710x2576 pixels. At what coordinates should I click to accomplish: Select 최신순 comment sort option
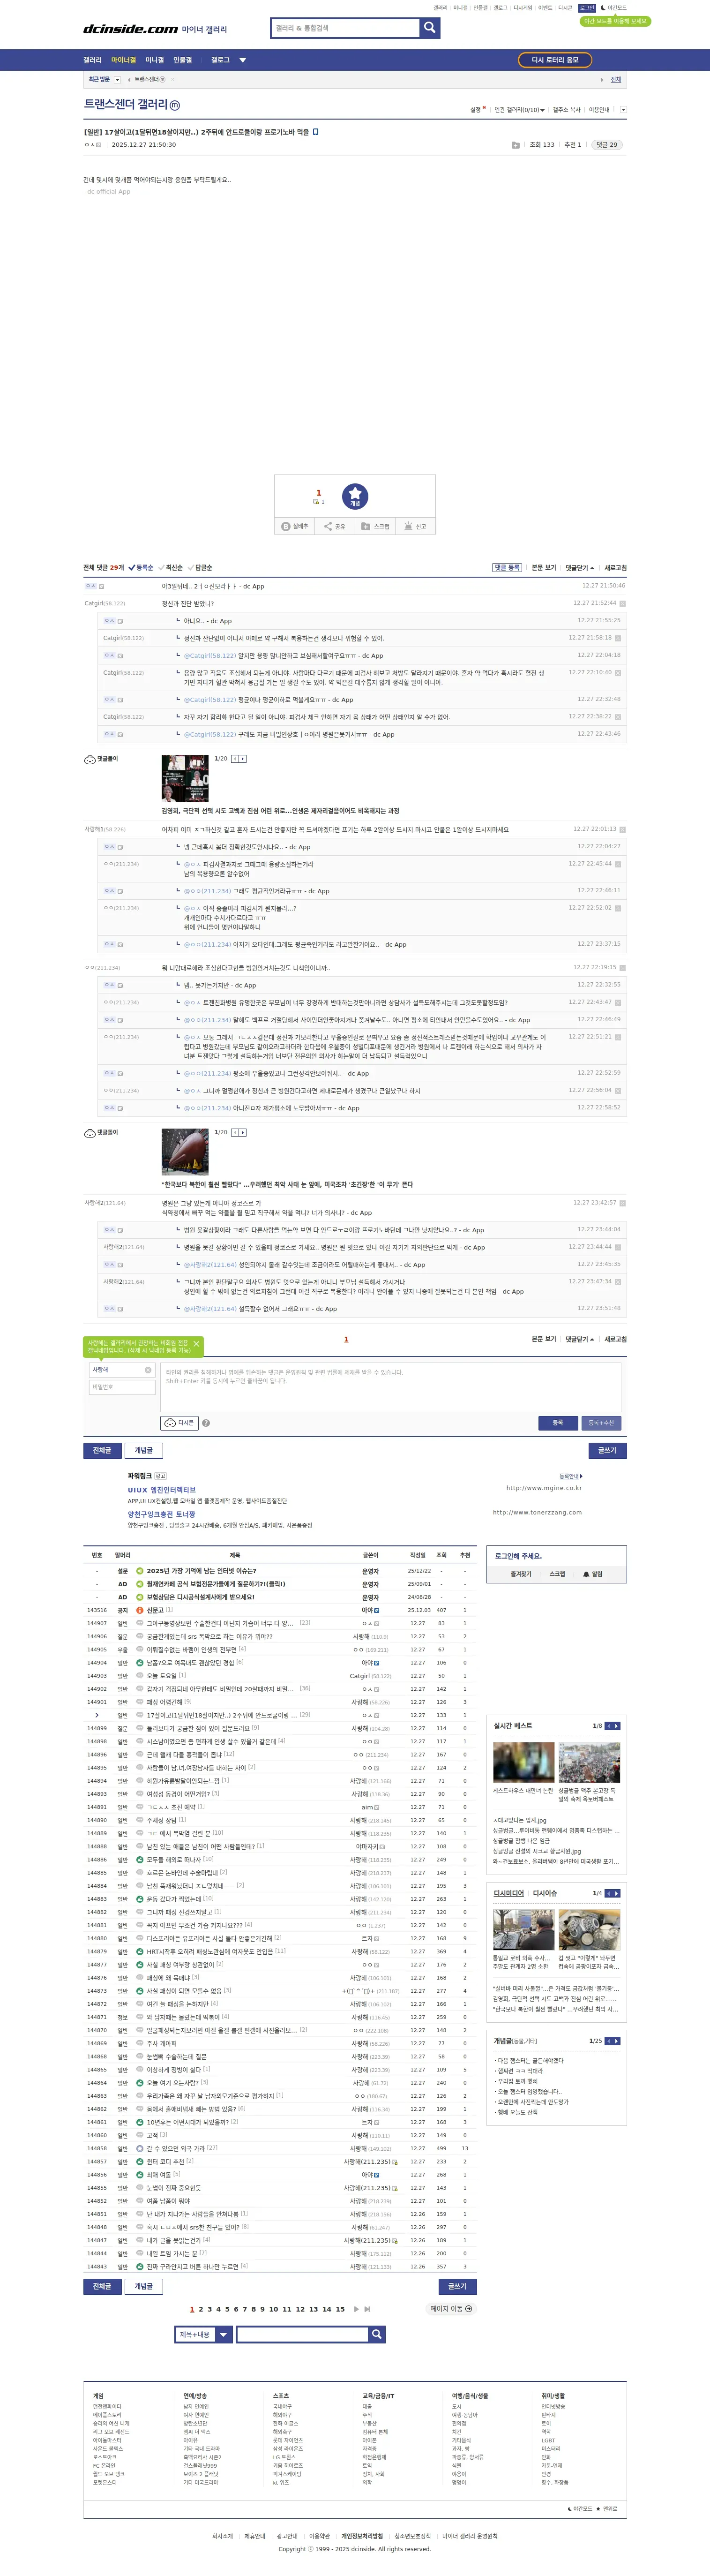171,567
